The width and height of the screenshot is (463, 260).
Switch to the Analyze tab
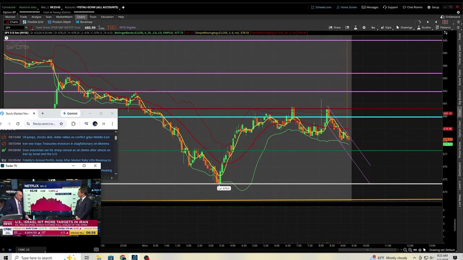[36, 17]
